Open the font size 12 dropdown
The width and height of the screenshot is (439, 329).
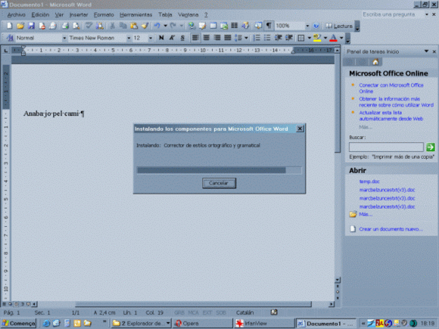tap(151, 38)
